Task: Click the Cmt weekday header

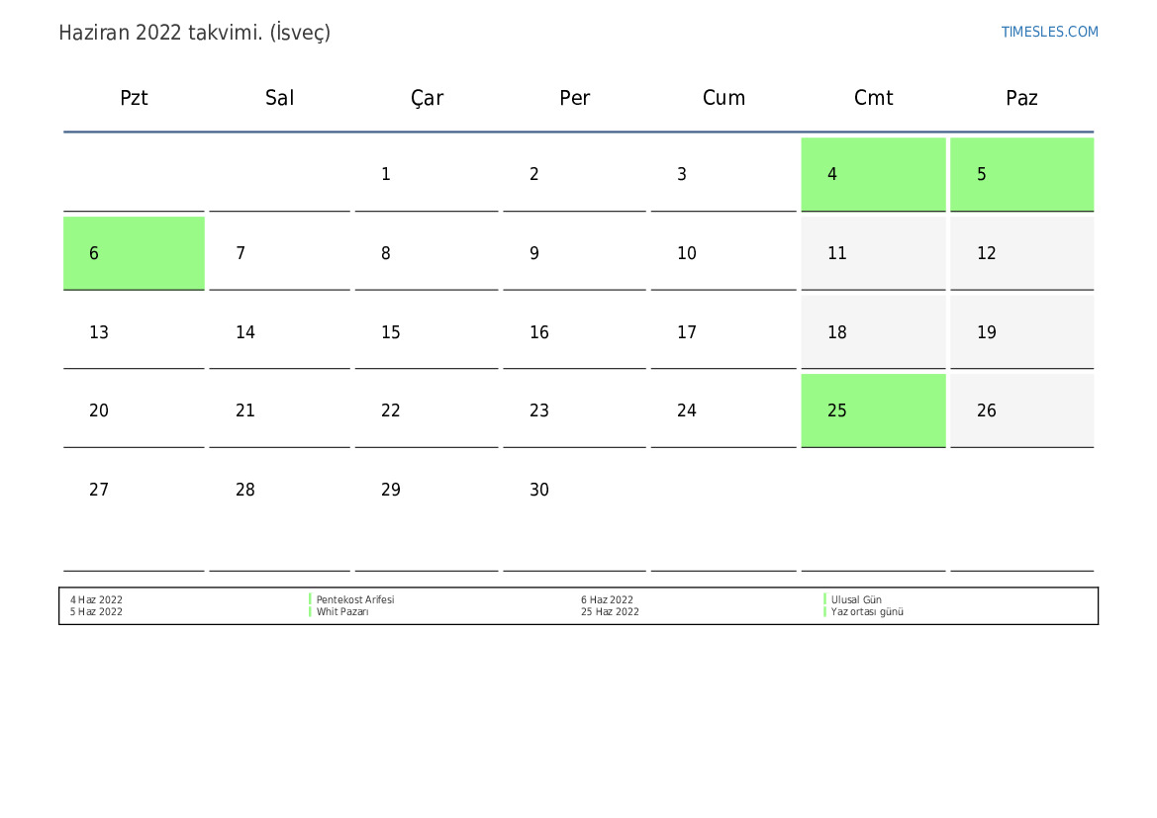Action: [873, 98]
